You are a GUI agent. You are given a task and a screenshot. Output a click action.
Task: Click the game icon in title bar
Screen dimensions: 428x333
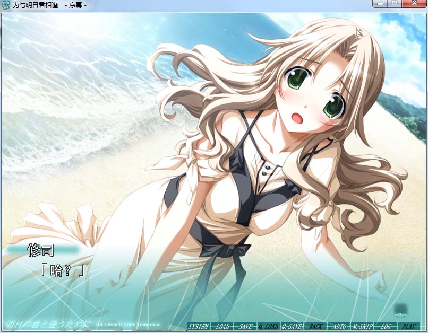(x=6, y=5)
